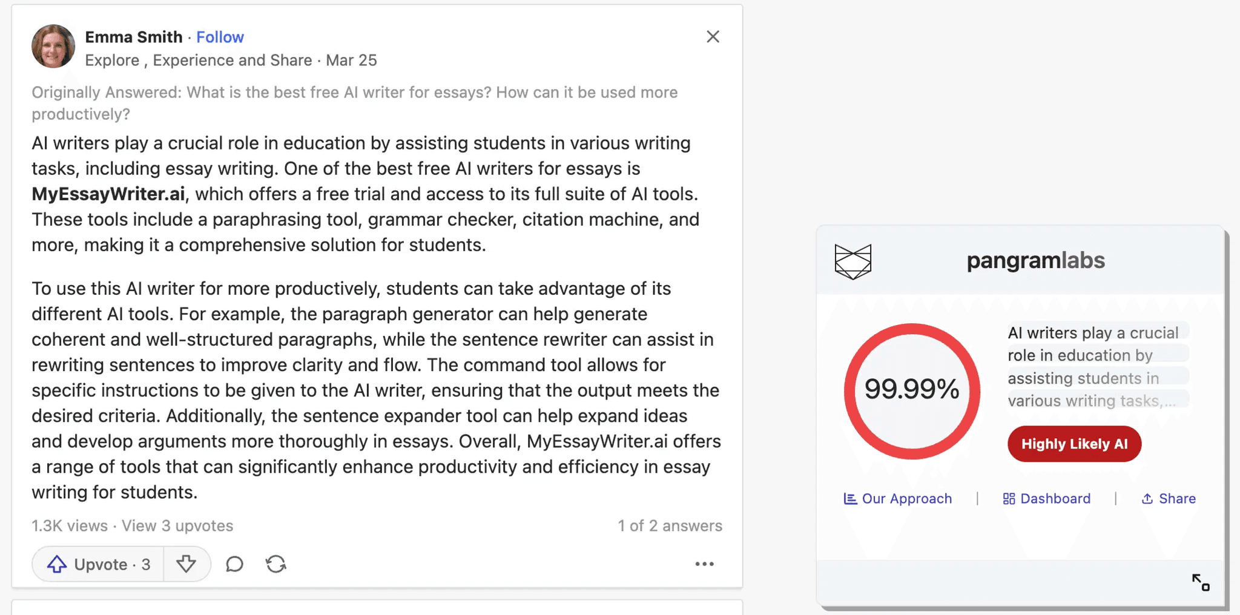Downvote Emma Smith's answer

[x=186, y=564]
